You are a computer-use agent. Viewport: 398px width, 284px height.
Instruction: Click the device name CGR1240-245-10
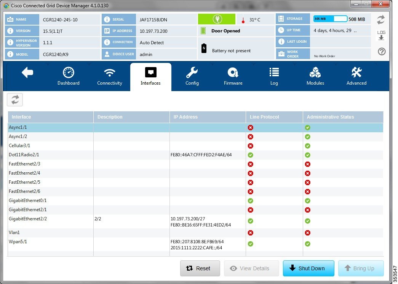tap(60, 20)
